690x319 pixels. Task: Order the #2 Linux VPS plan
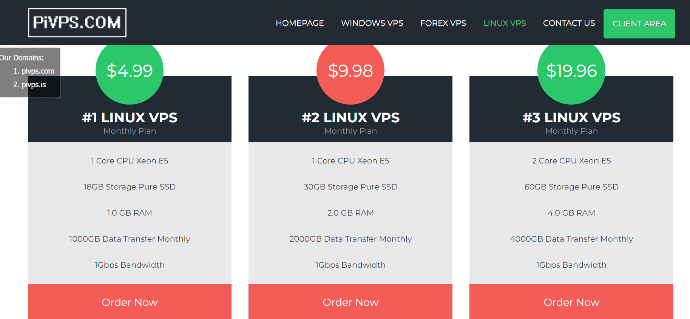[x=350, y=302]
